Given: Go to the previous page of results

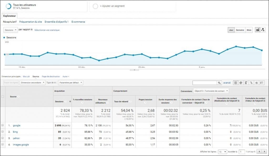Looking at the screenshot, I should (259, 152).
